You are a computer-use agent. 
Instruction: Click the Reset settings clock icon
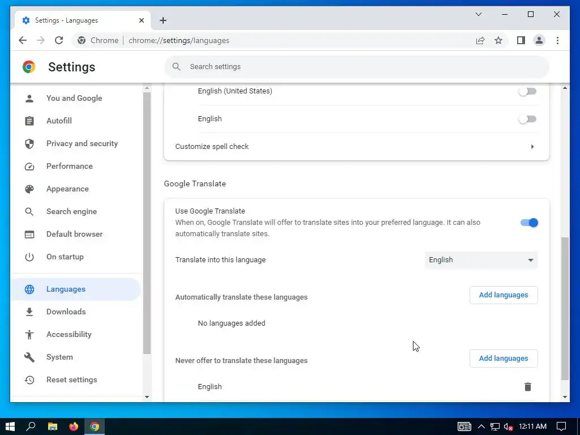(x=29, y=380)
